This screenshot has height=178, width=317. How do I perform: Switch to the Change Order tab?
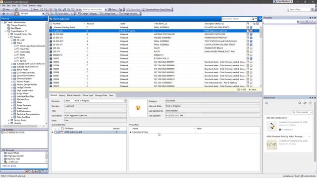click(101, 95)
